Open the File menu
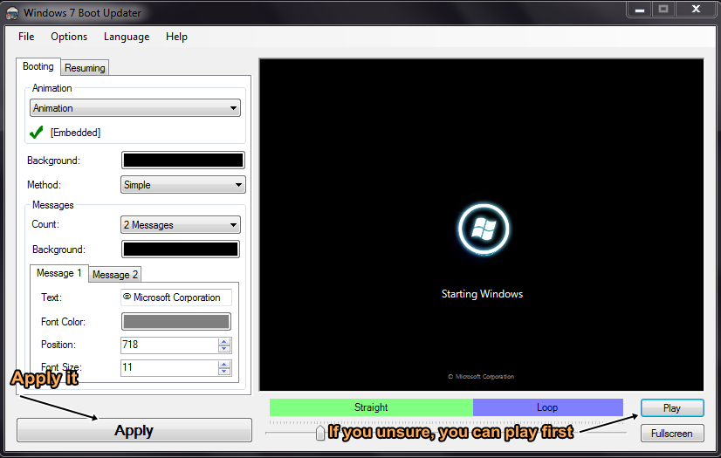Image resolution: width=721 pixels, height=458 pixels. coord(26,37)
